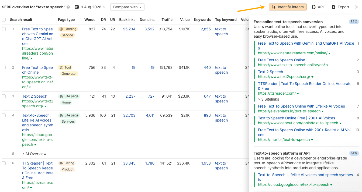362x192 pixels.
Task: Open Text 2 Speech title in the table
Action: pyautogui.click(x=35, y=96)
